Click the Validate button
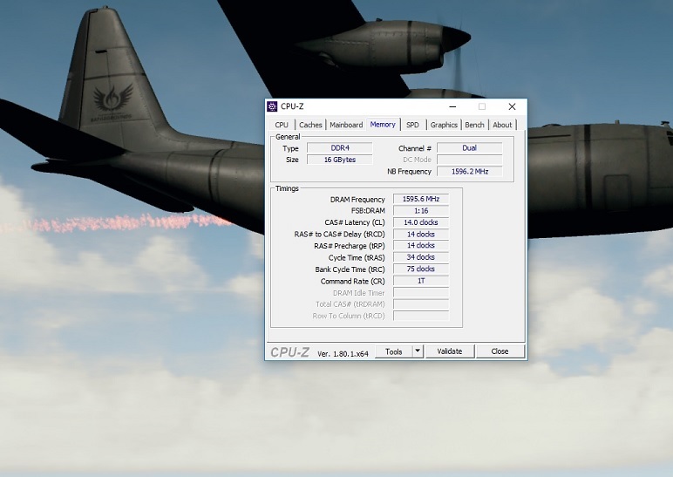This screenshot has width=673, height=477. pyautogui.click(x=450, y=351)
